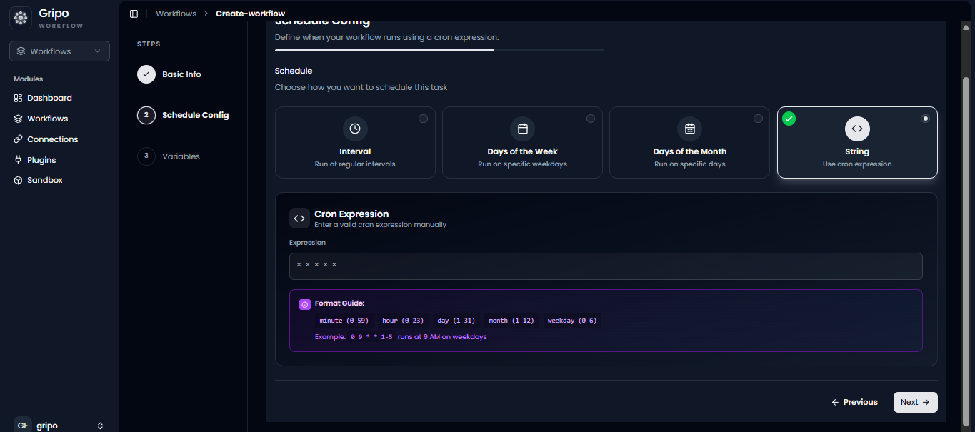
Task: Select the Days of the Month radio button
Action: [x=758, y=119]
